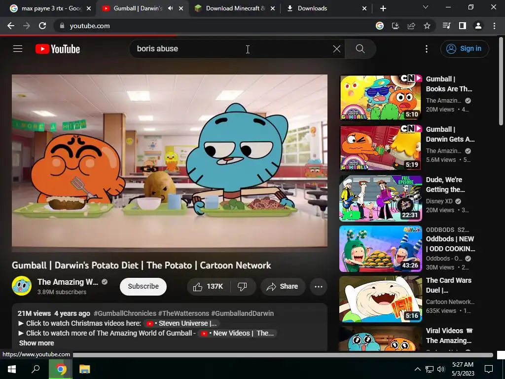Click the Google icon in address bar
This screenshot has height=379, width=505.
379,26
